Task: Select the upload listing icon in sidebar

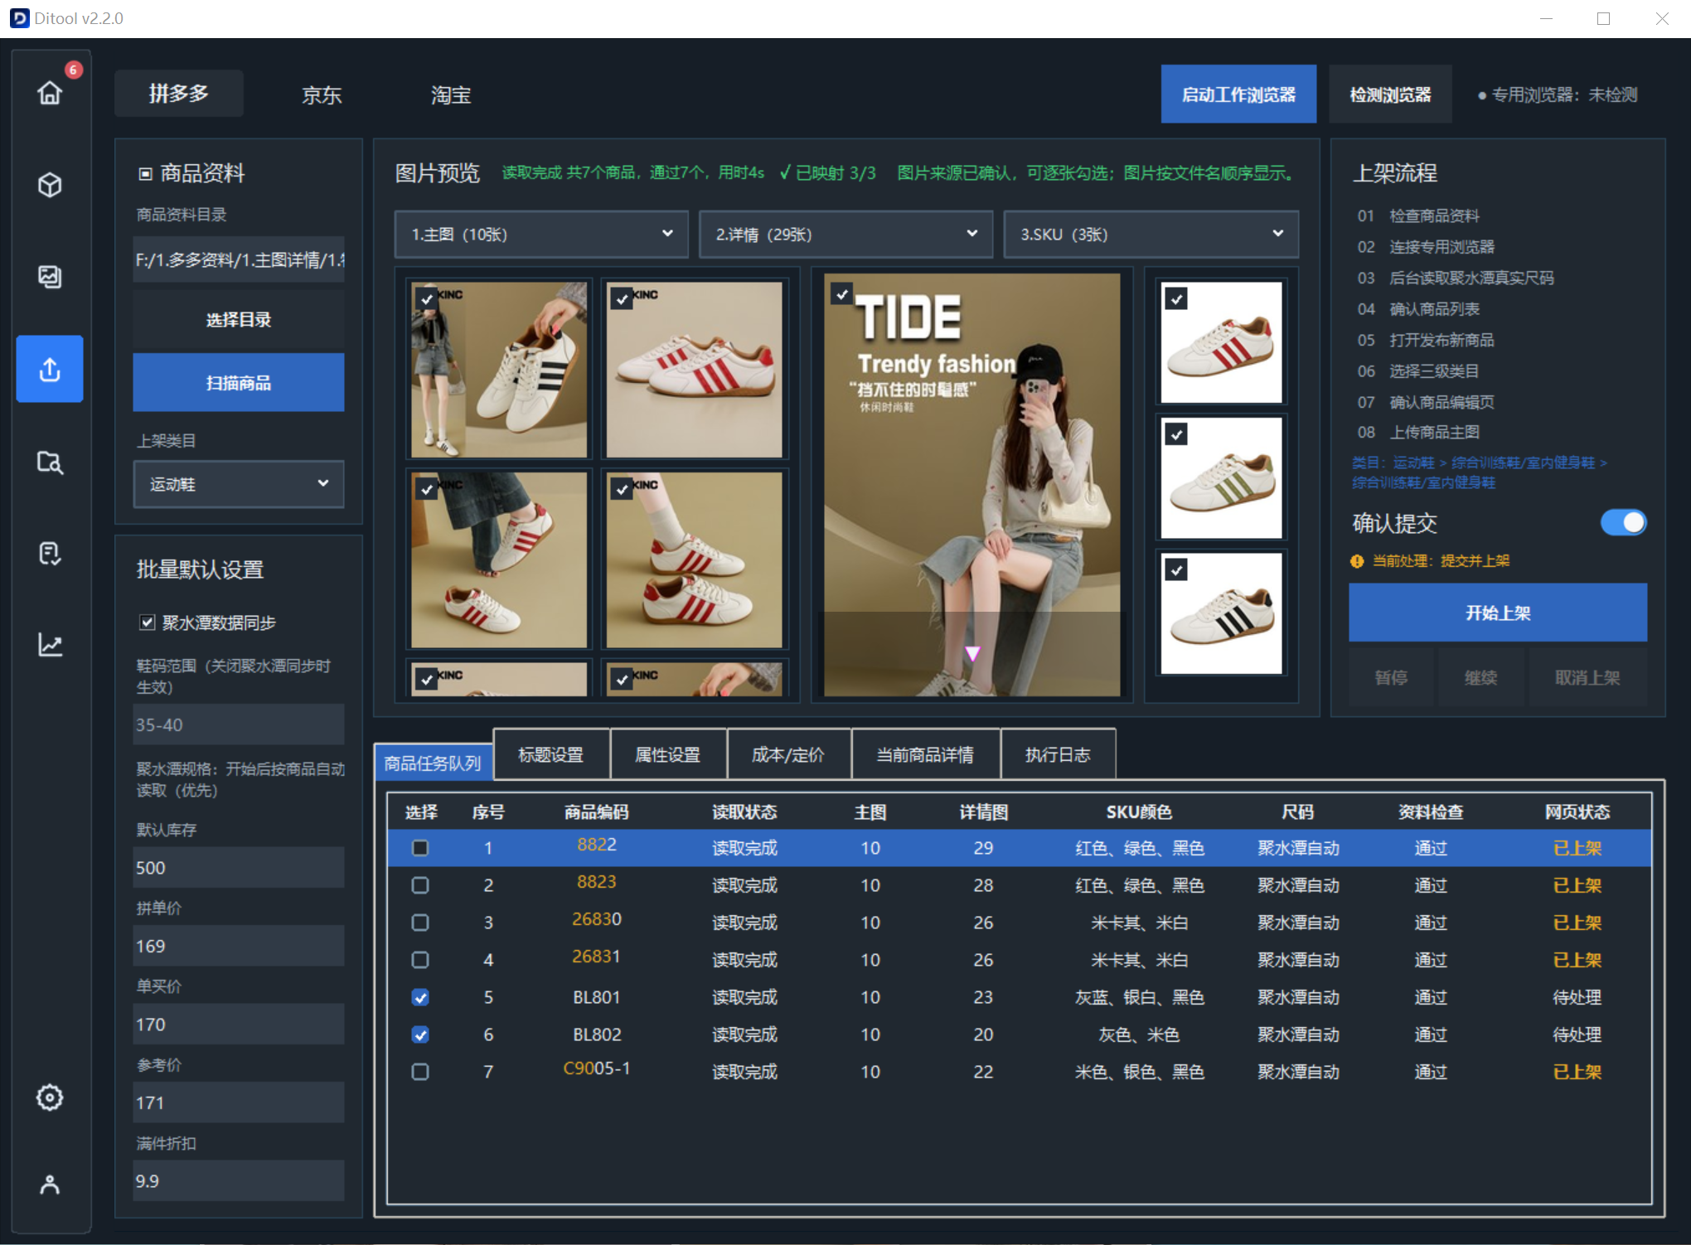Action: pyautogui.click(x=50, y=369)
